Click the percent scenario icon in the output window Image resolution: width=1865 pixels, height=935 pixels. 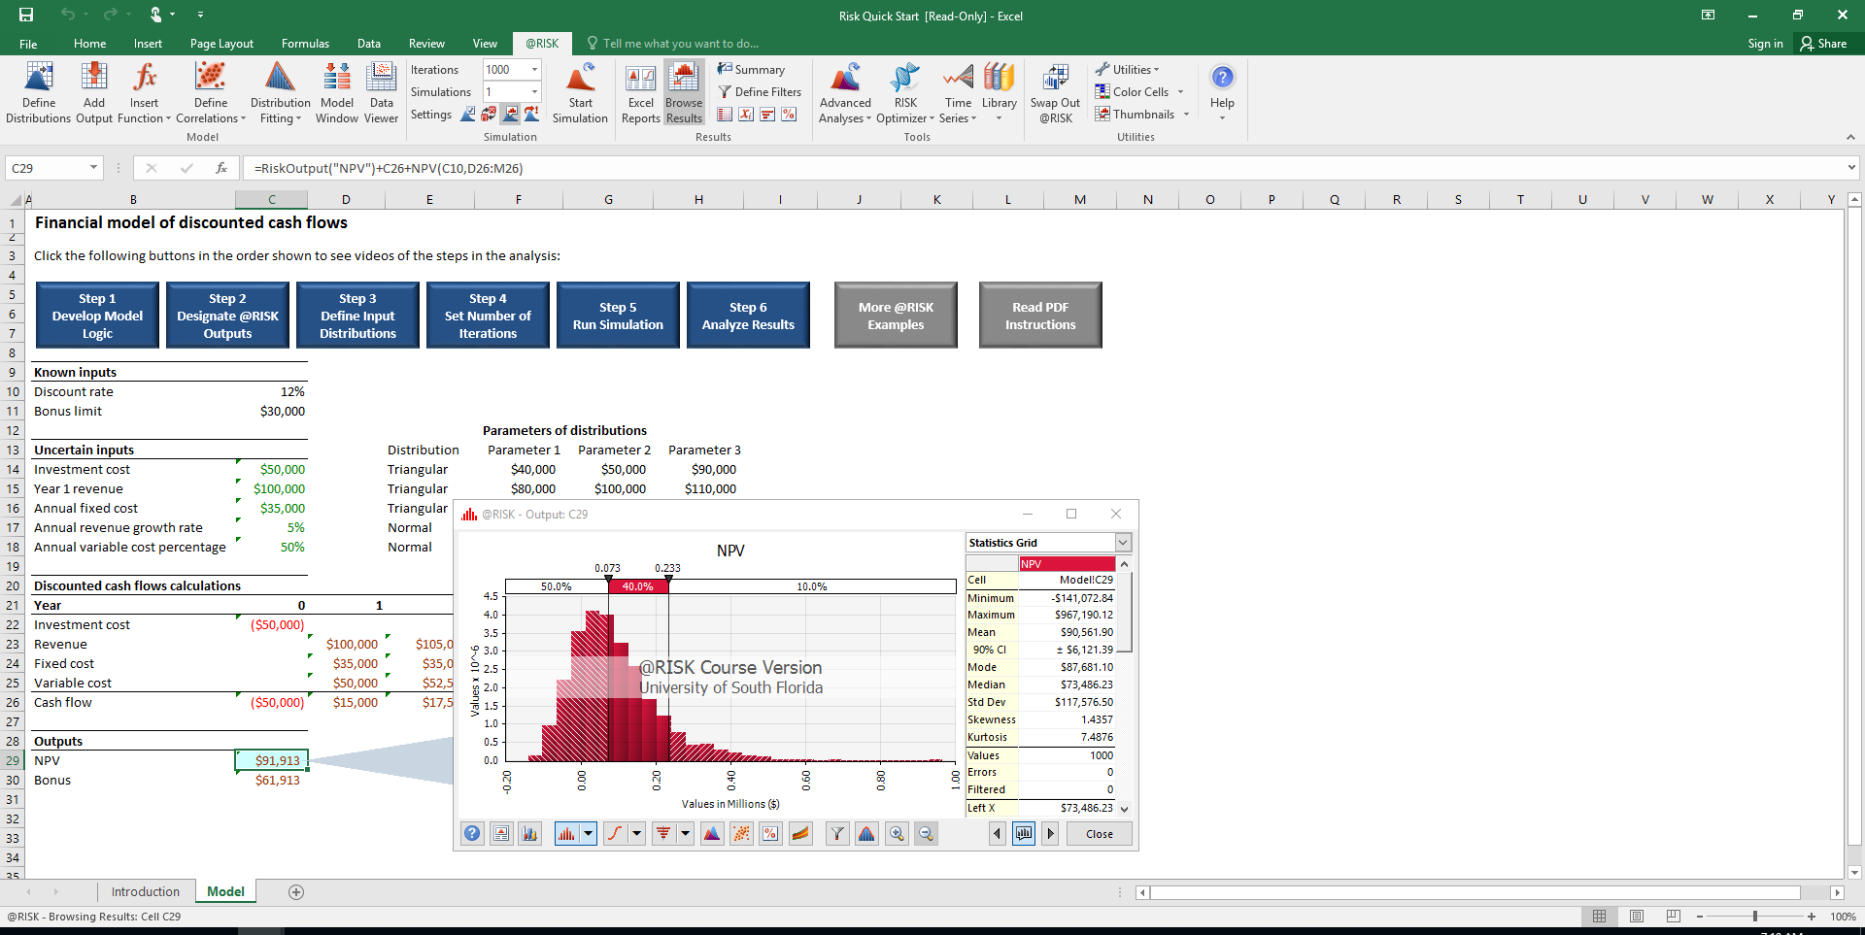pos(770,834)
